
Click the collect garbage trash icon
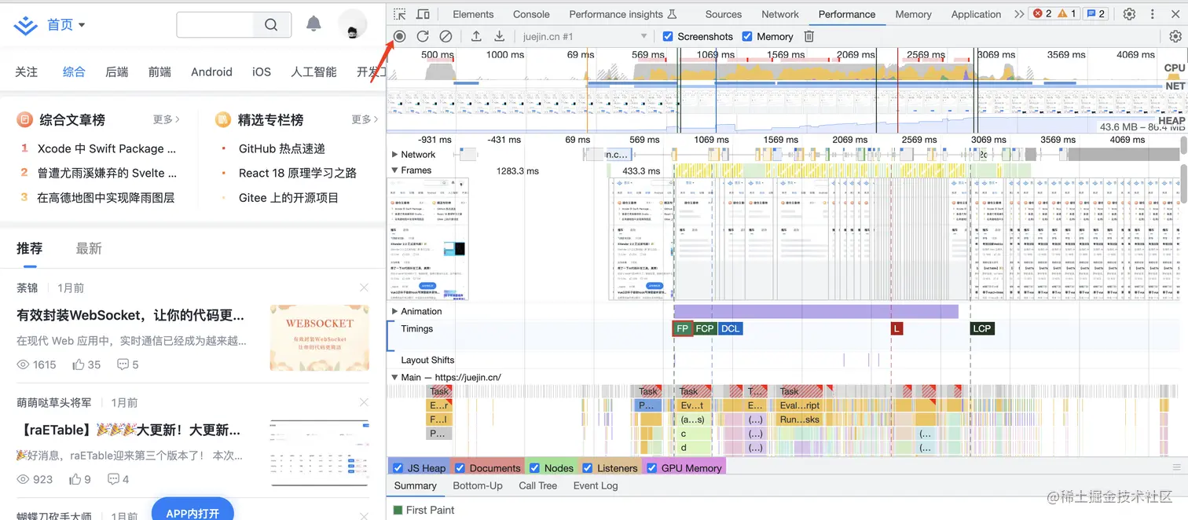(x=809, y=36)
